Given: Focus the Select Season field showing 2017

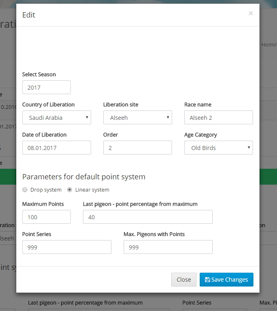Looking at the screenshot, I should click(46, 87).
